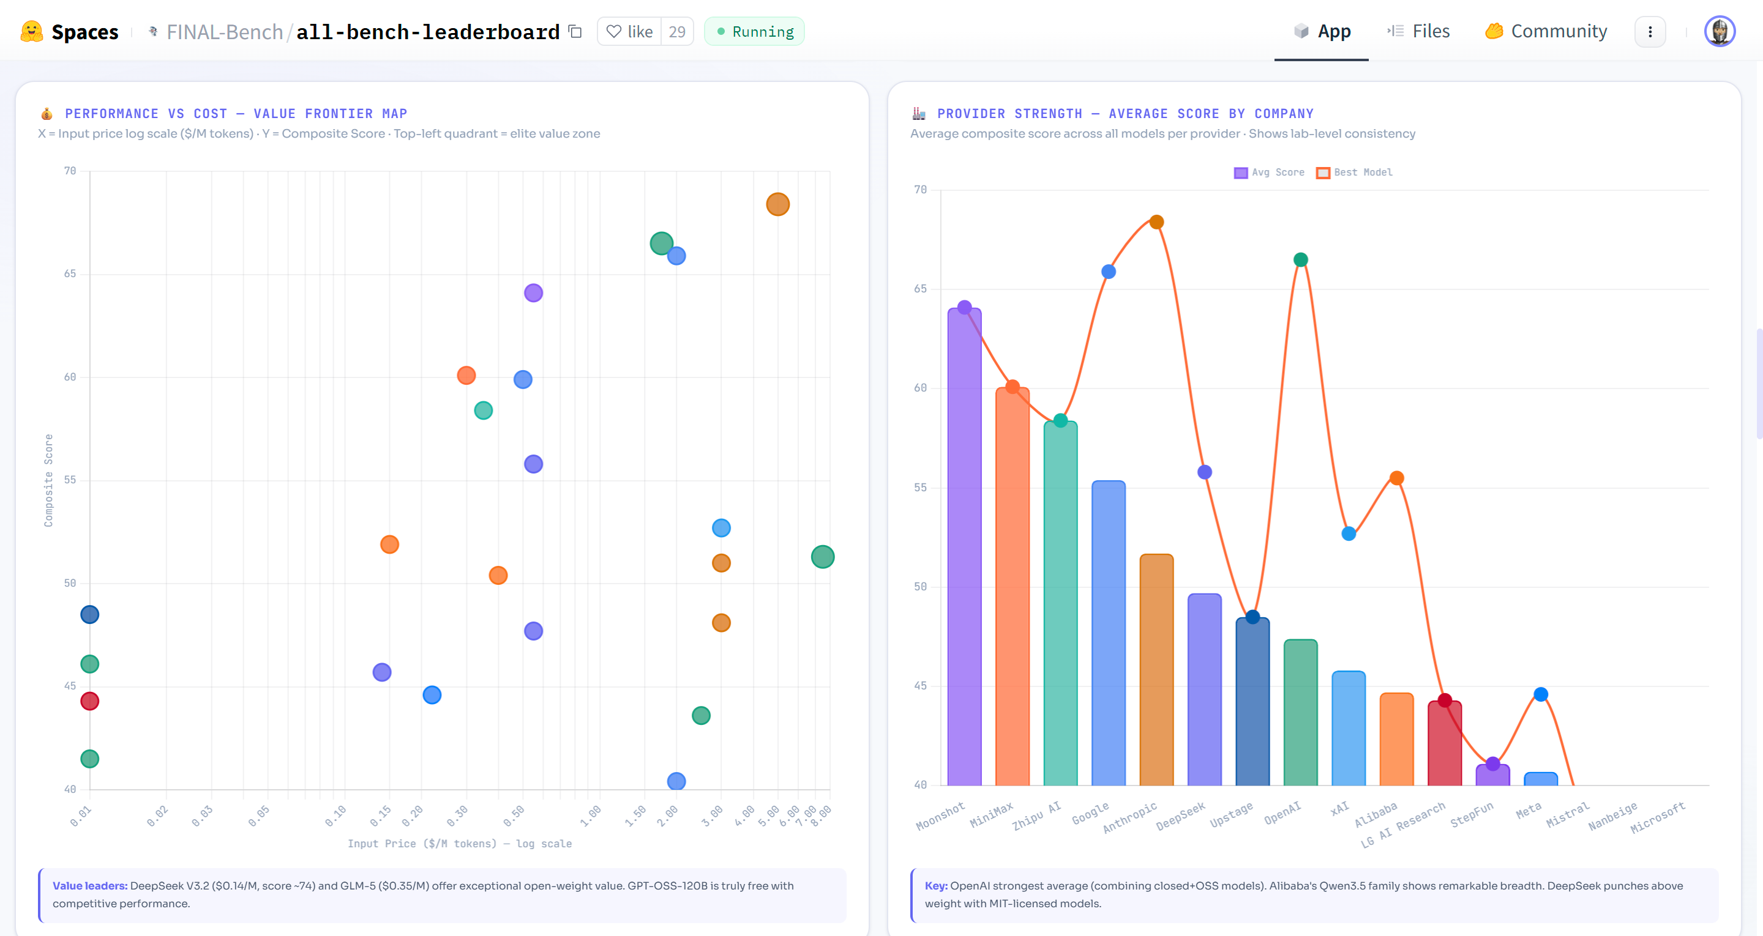Click the FINAL-Bench organization icon
Viewport: 1763px width, 936px height.
[153, 31]
